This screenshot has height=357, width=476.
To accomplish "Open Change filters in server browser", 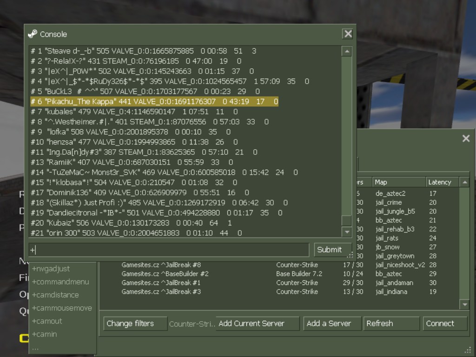I will click(135, 324).
